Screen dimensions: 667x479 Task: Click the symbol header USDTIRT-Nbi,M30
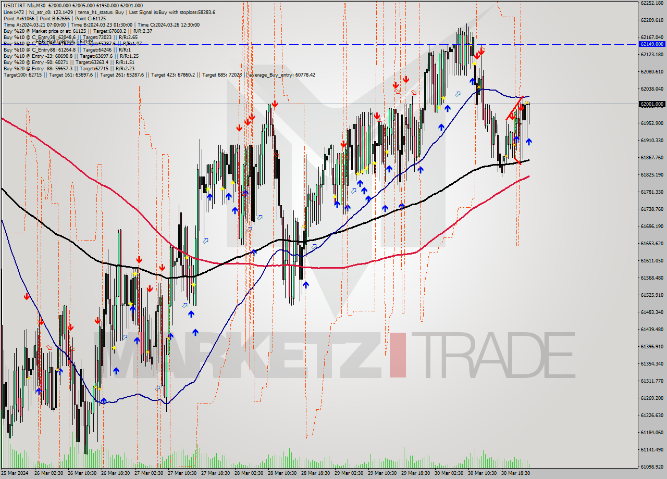click(x=26, y=6)
